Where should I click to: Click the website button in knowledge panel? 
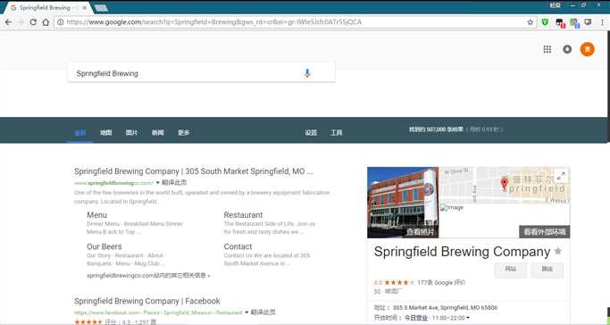[x=510, y=269]
